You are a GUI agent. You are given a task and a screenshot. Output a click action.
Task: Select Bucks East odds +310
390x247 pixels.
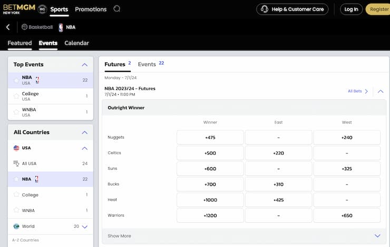pyautogui.click(x=278, y=184)
